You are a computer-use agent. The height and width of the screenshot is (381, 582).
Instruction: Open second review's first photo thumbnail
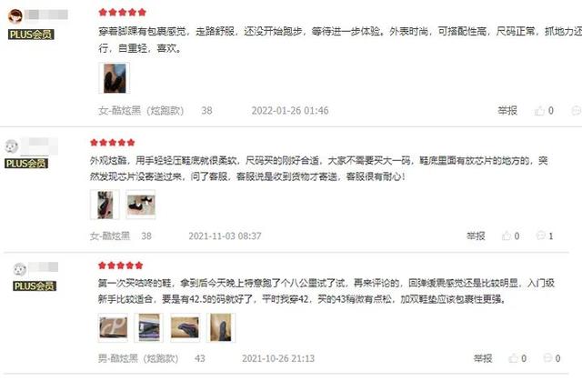point(105,205)
